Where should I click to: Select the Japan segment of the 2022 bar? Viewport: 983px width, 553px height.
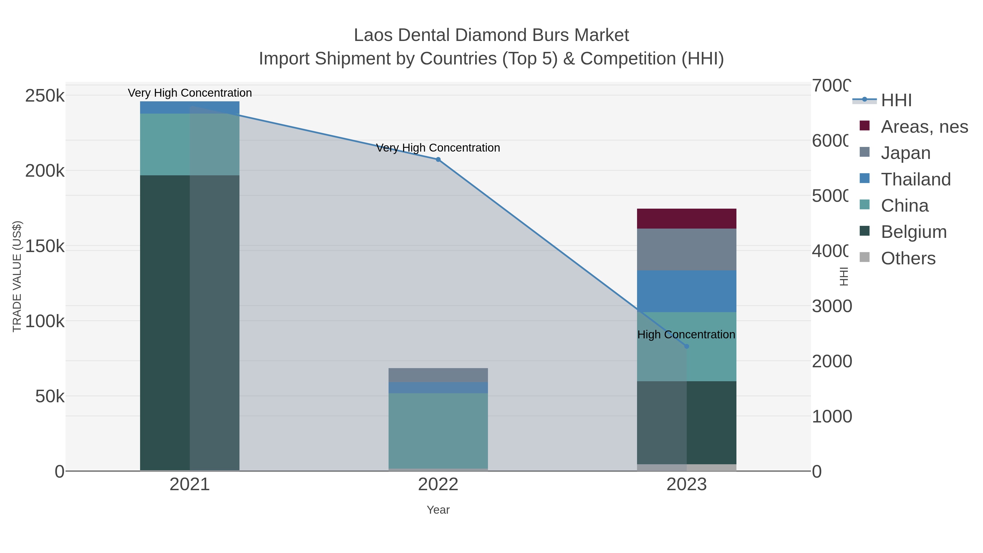point(438,375)
